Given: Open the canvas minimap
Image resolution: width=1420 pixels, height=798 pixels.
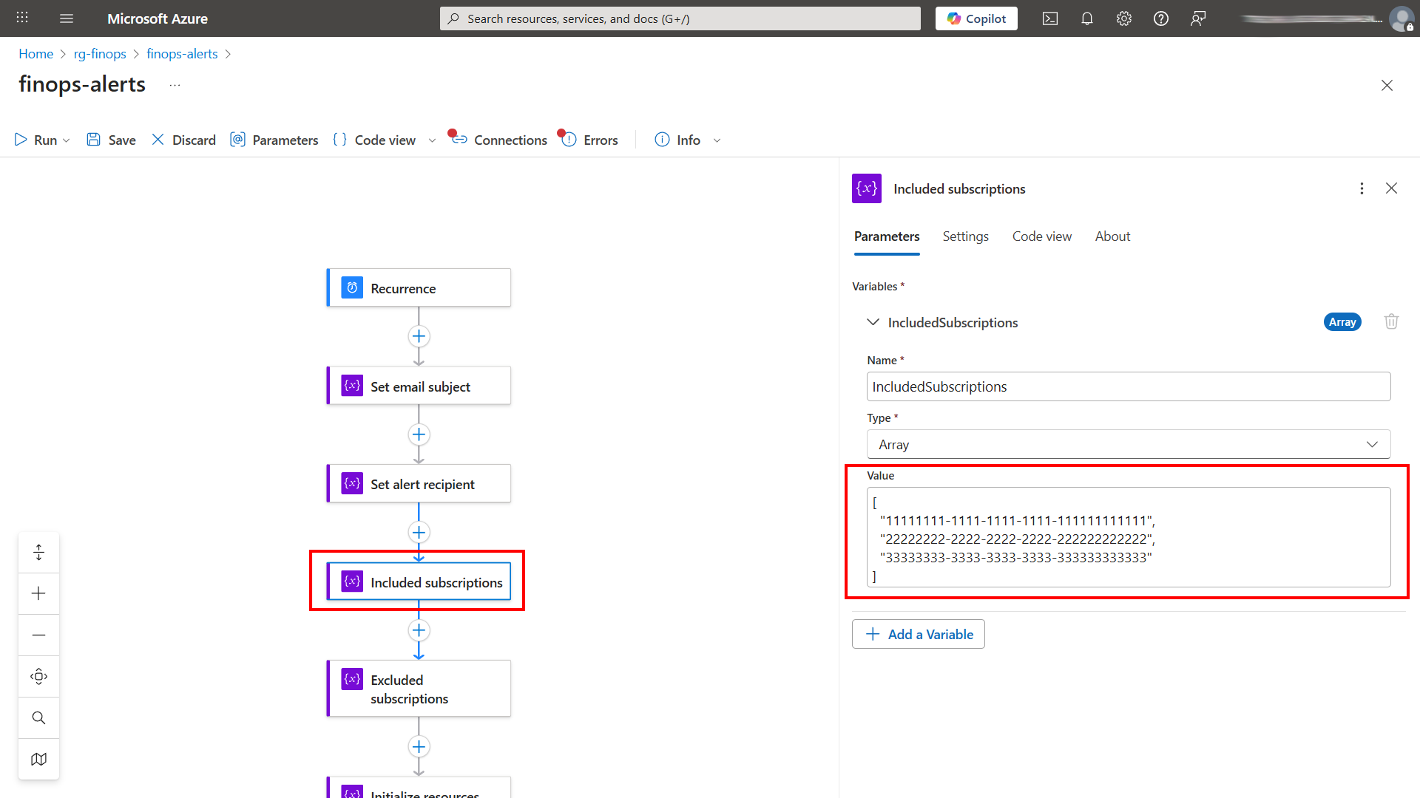Looking at the screenshot, I should click(38, 759).
